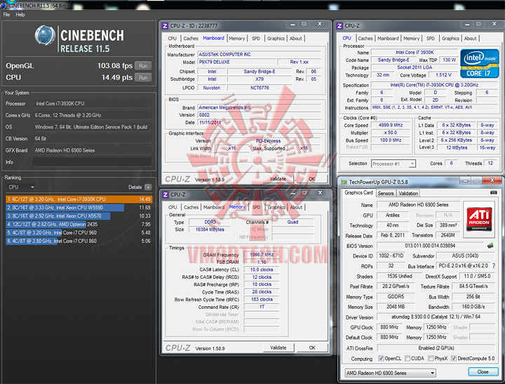Run the OpenGL benchmark
505x384 pixels.
(x=143, y=66)
